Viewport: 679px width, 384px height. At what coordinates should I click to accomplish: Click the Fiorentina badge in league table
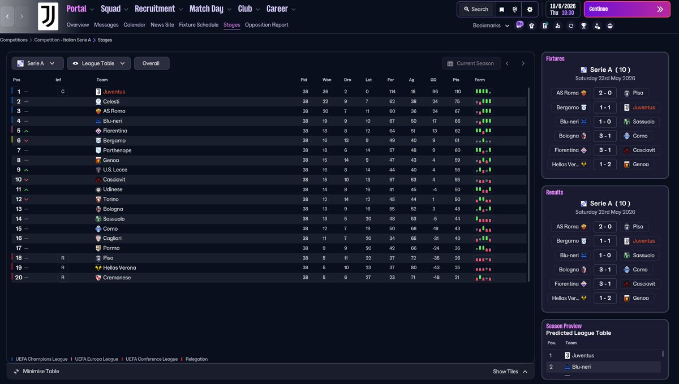tap(98, 131)
